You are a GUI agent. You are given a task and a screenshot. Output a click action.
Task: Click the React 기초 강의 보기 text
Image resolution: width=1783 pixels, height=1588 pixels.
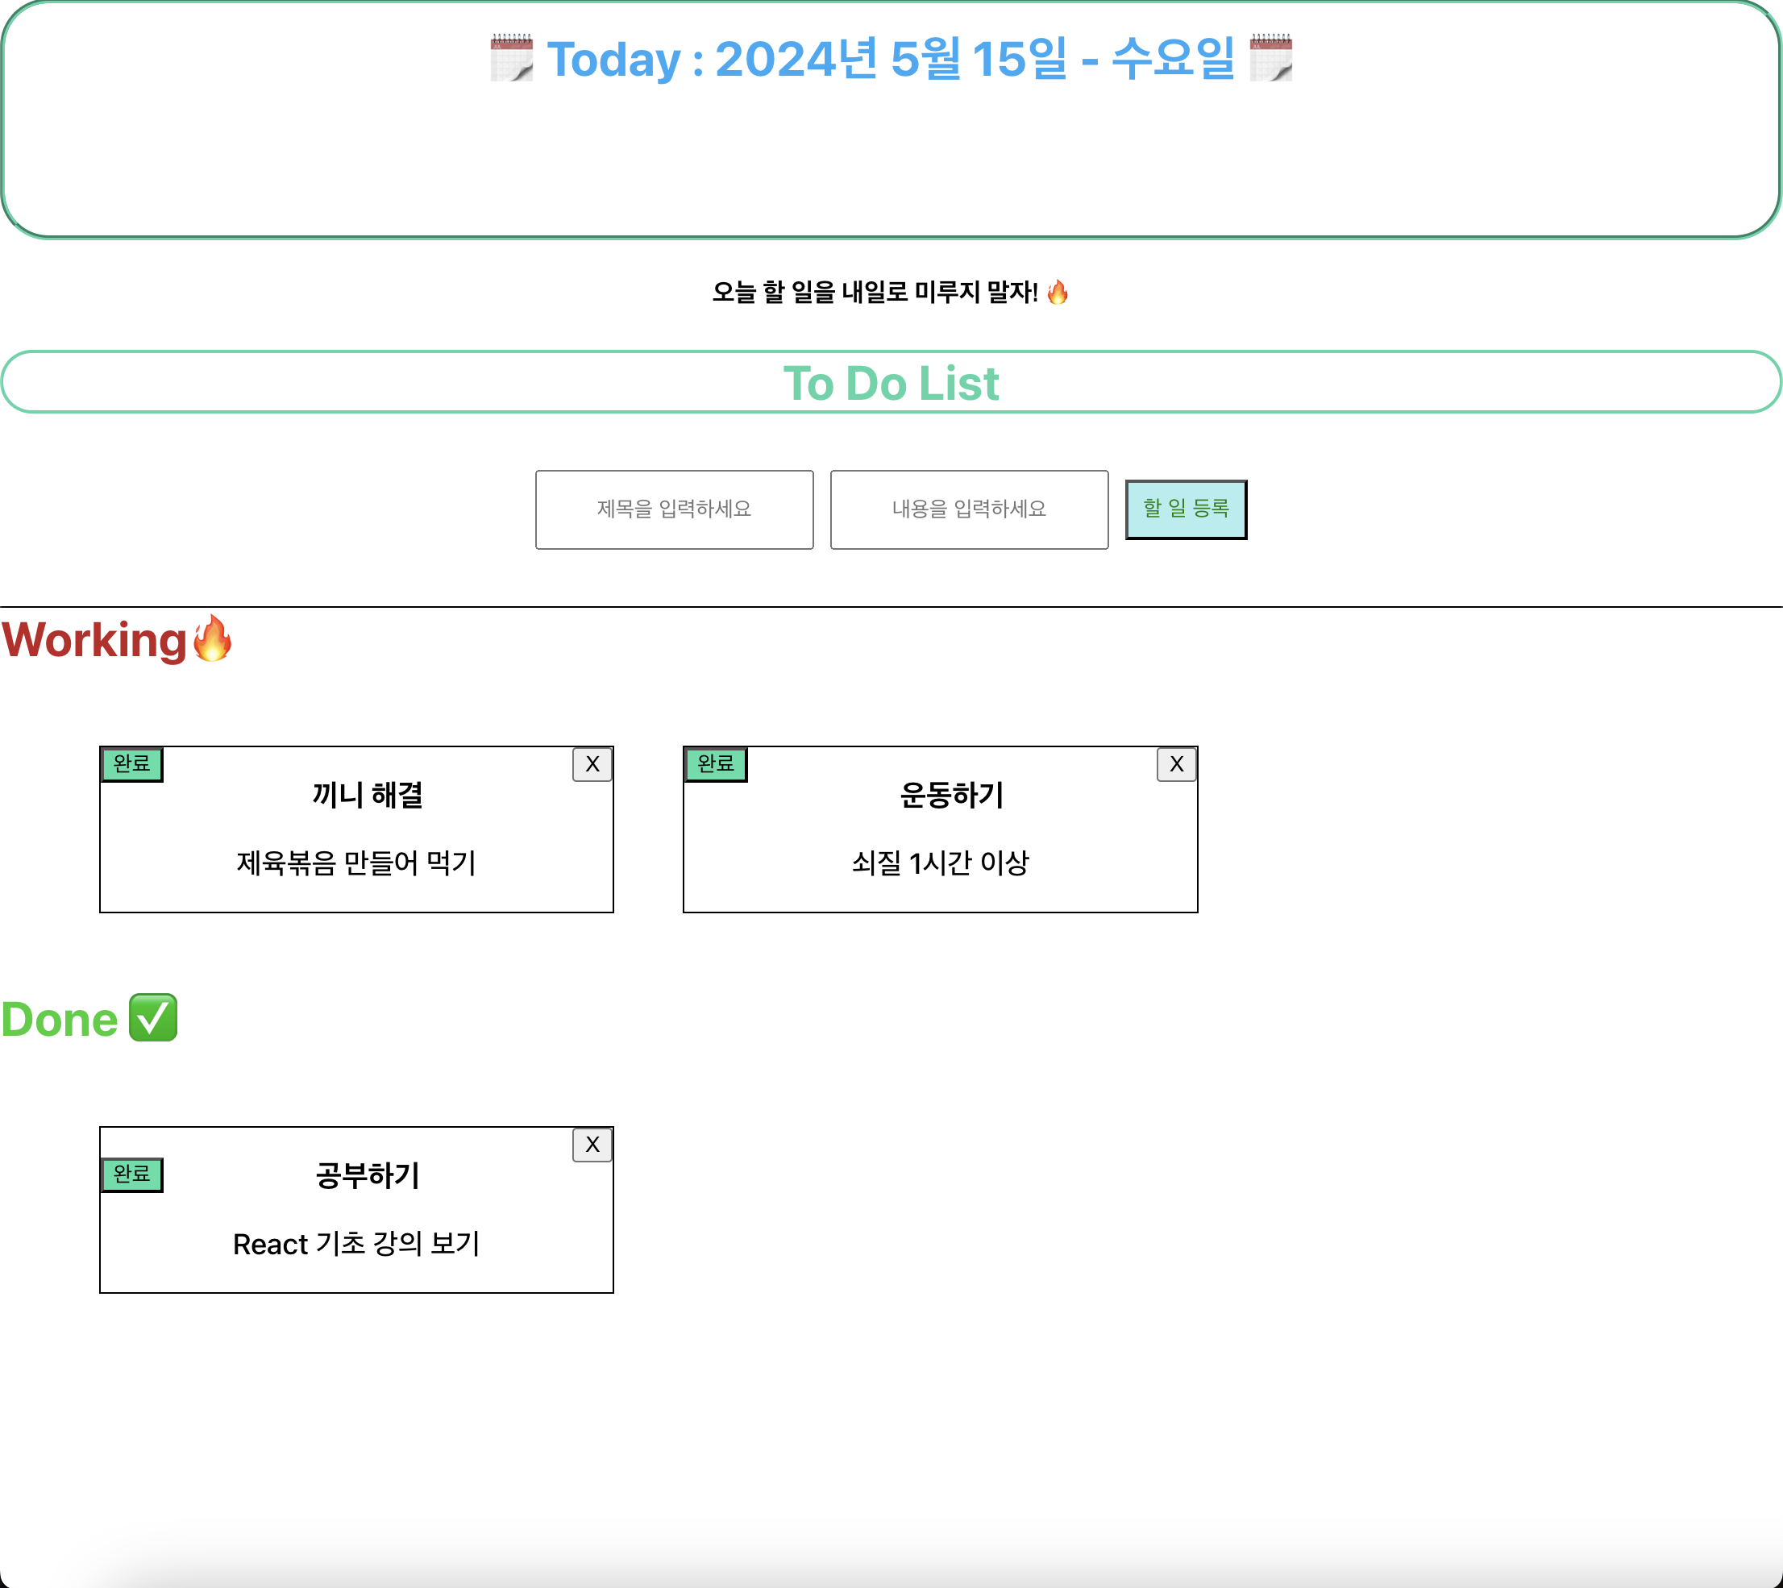tap(356, 1243)
